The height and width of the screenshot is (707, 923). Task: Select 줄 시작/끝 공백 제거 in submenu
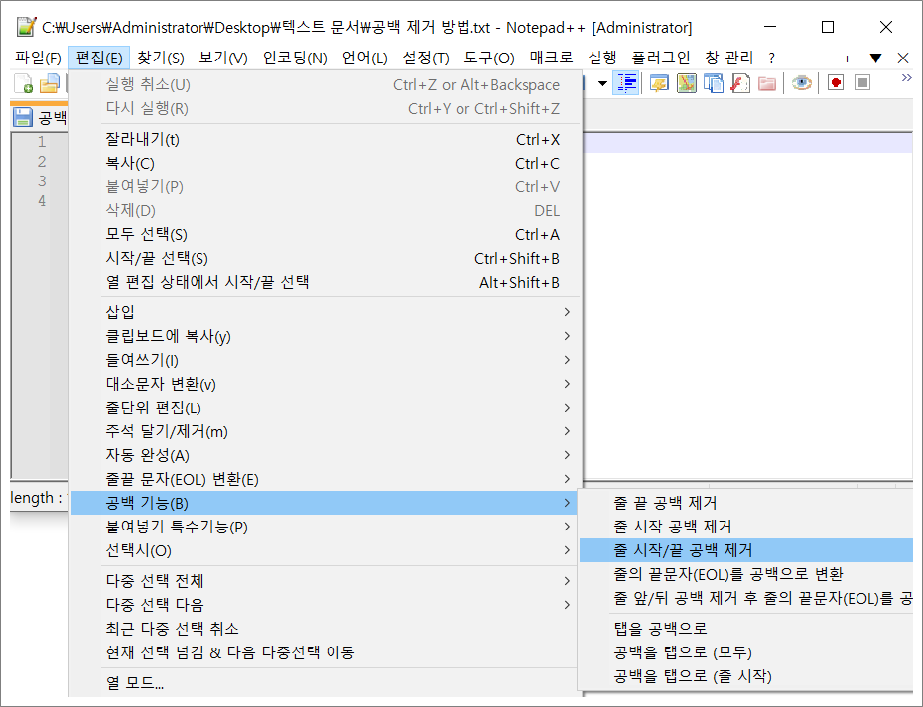[x=746, y=550]
